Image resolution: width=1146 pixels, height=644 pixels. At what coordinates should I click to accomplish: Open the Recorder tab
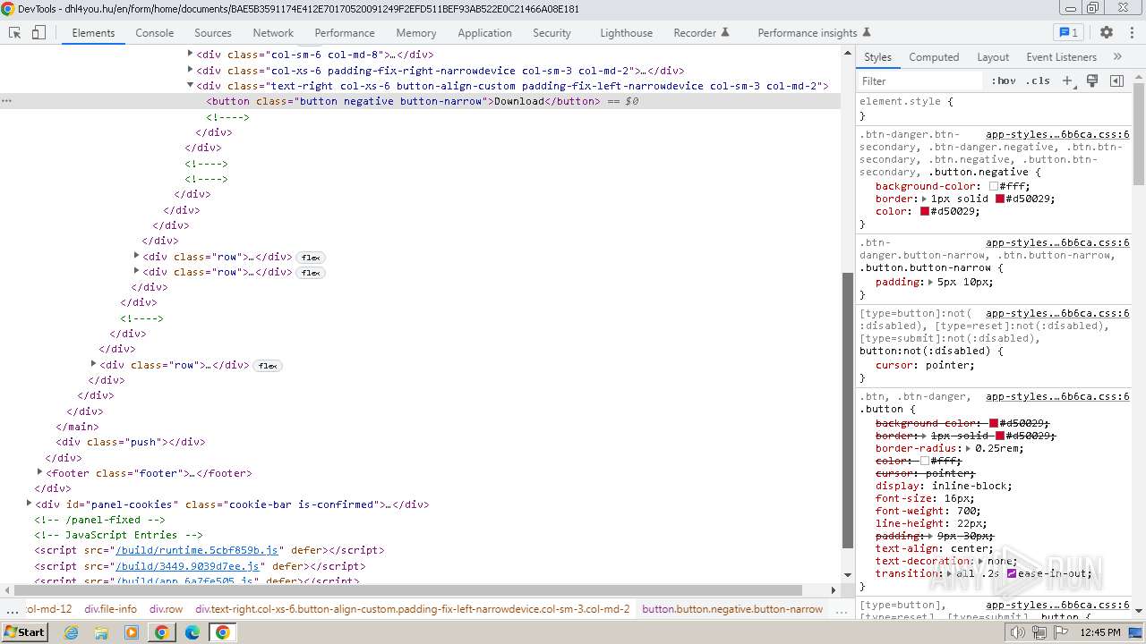(701, 32)
